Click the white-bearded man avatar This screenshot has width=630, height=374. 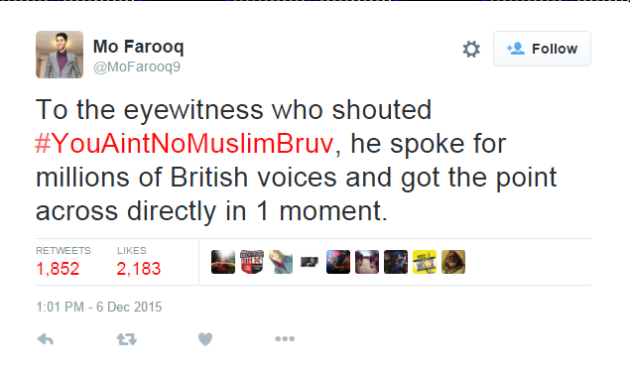pos(453,262)
